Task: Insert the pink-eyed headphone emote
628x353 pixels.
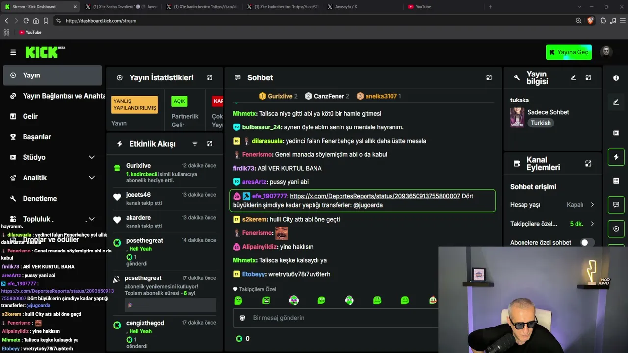Action: pos(294,300)
